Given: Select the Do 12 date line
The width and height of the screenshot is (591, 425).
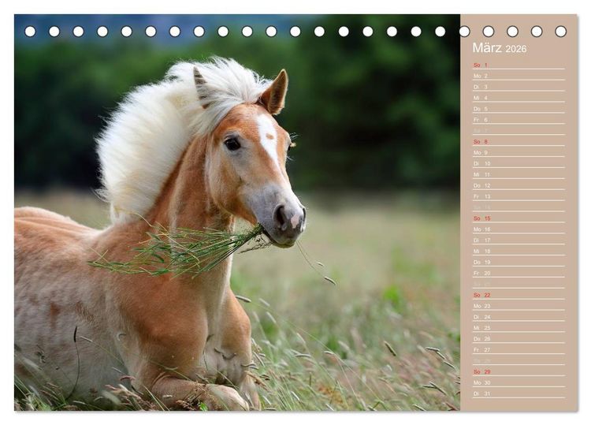Looking at the screenshot, I should tap(519, 185).
